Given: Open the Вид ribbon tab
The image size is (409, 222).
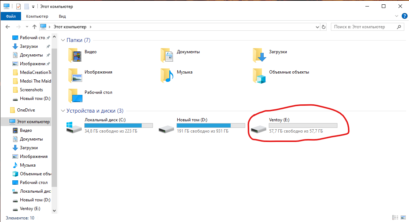Looking at the screenshot, I should 62,16.
